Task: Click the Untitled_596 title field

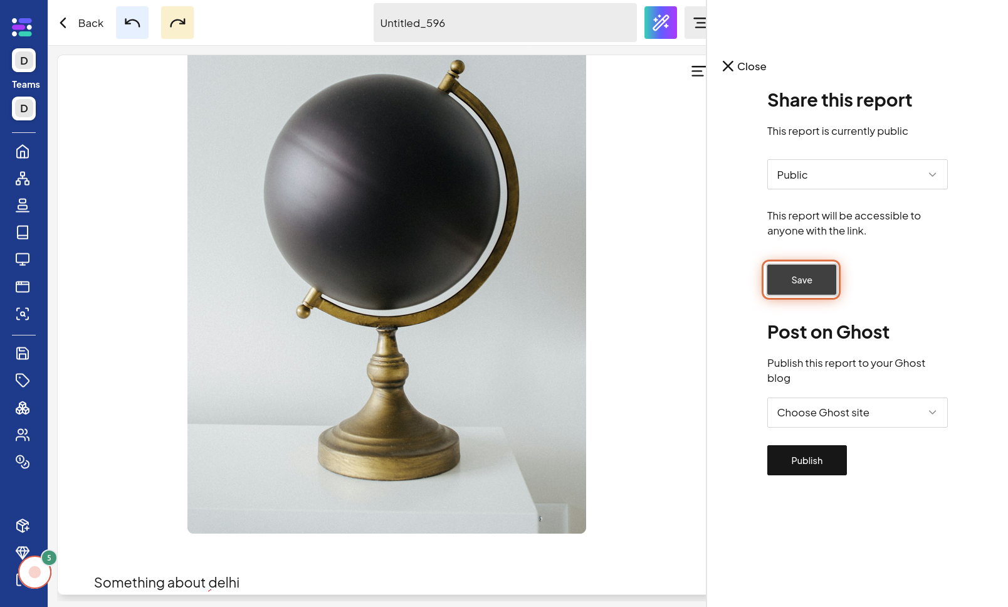Action: (x=505, y=23)
